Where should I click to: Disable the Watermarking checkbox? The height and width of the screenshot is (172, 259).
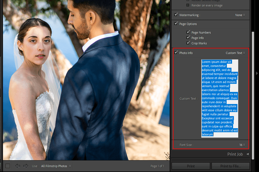[x=176, y=15]
